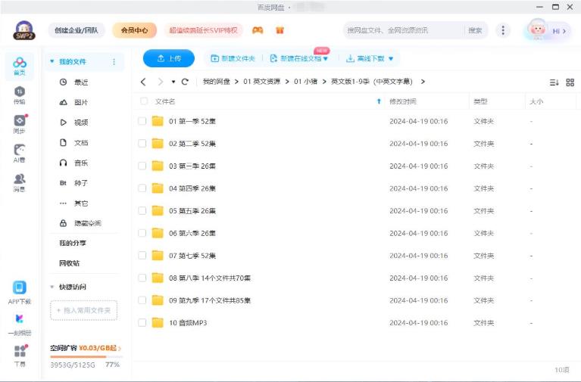Viewport: 581px width, 382px height.
Task: Click 我的网盘 in the breadcrumb
Action: point(217,82)
